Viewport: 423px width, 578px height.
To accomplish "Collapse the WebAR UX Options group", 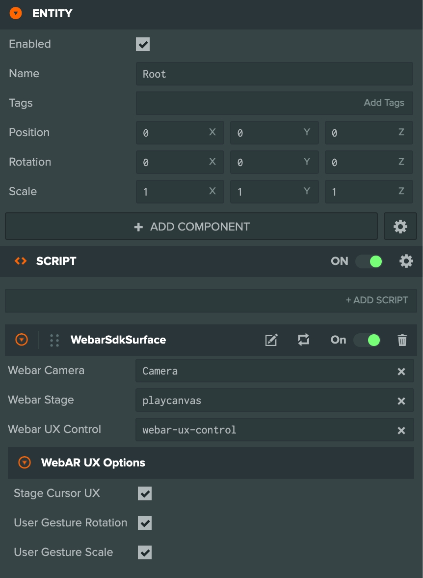I will (x=25, y=462).
